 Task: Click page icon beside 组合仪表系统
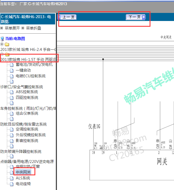11,114
